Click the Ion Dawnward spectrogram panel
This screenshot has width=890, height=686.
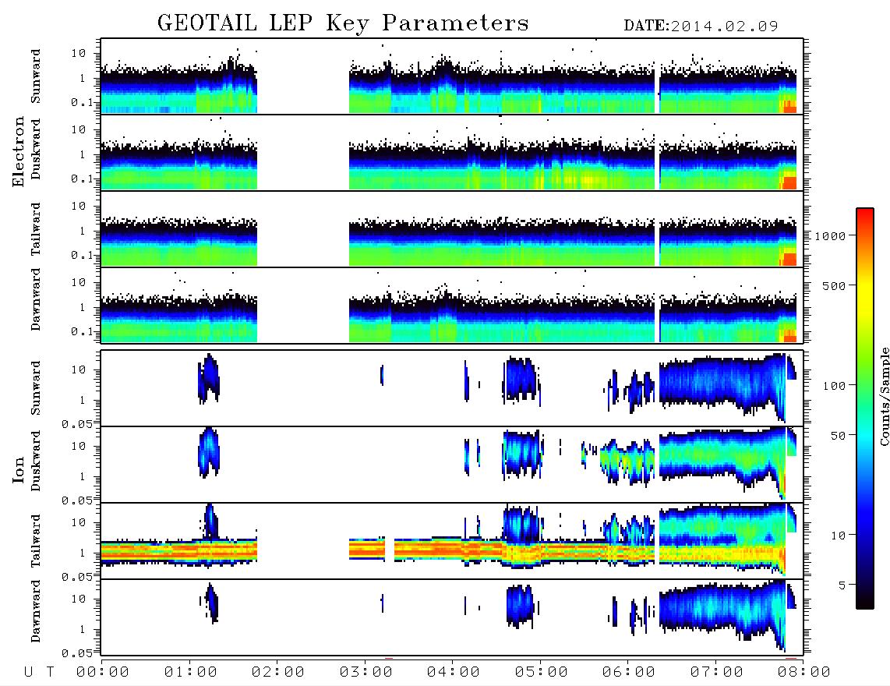[452, 617]
